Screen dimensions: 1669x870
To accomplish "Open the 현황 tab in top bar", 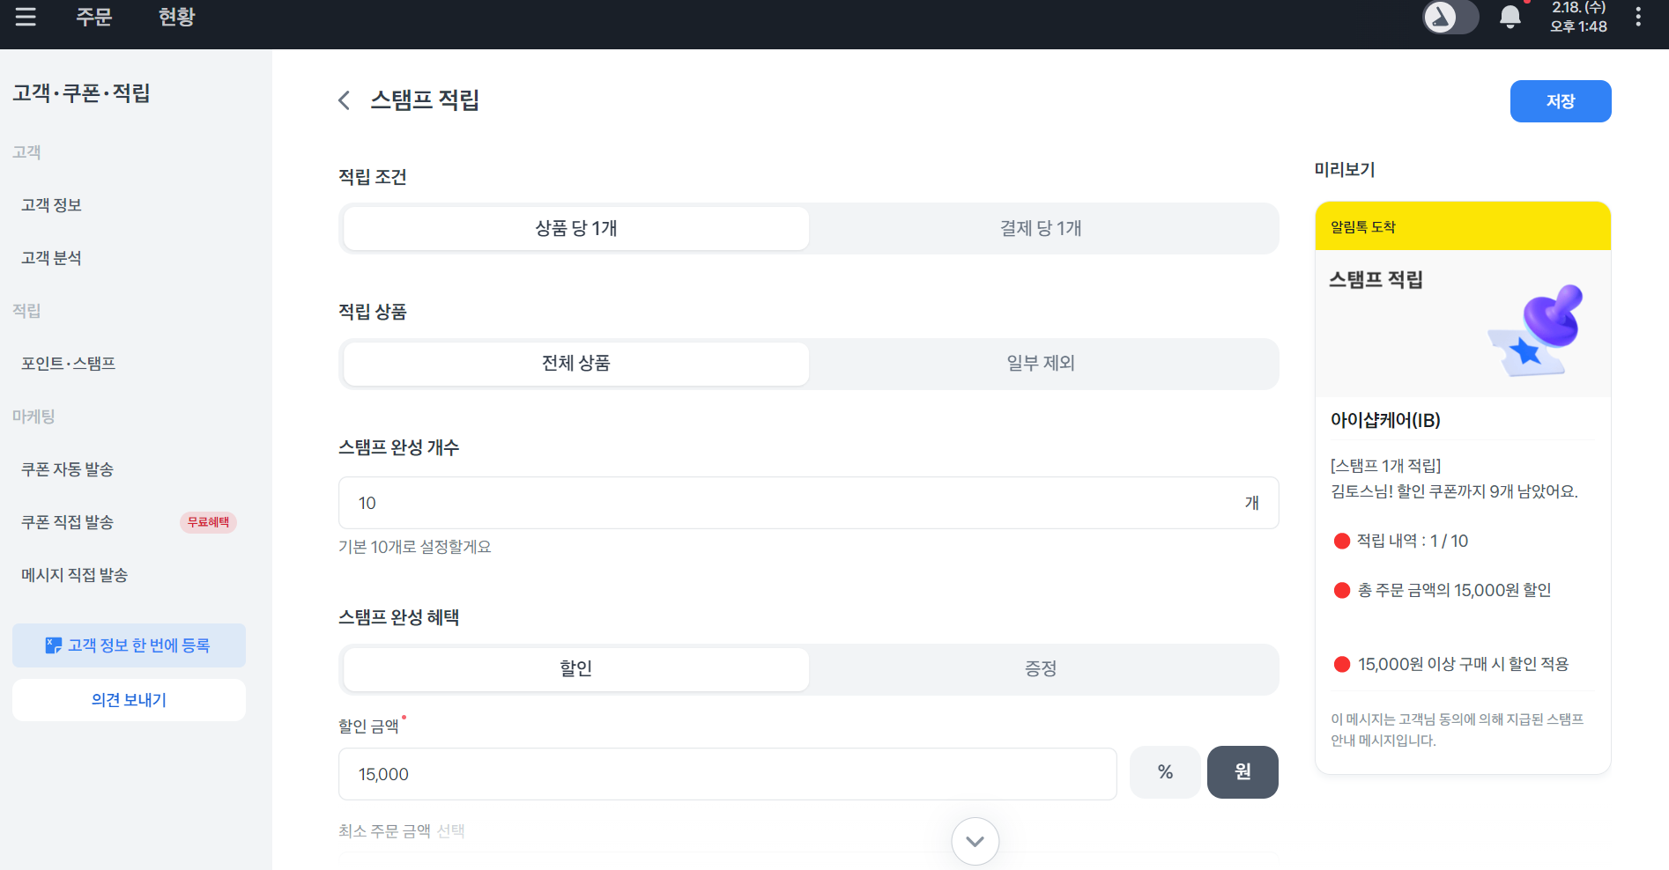I will (x=176, y=17).
